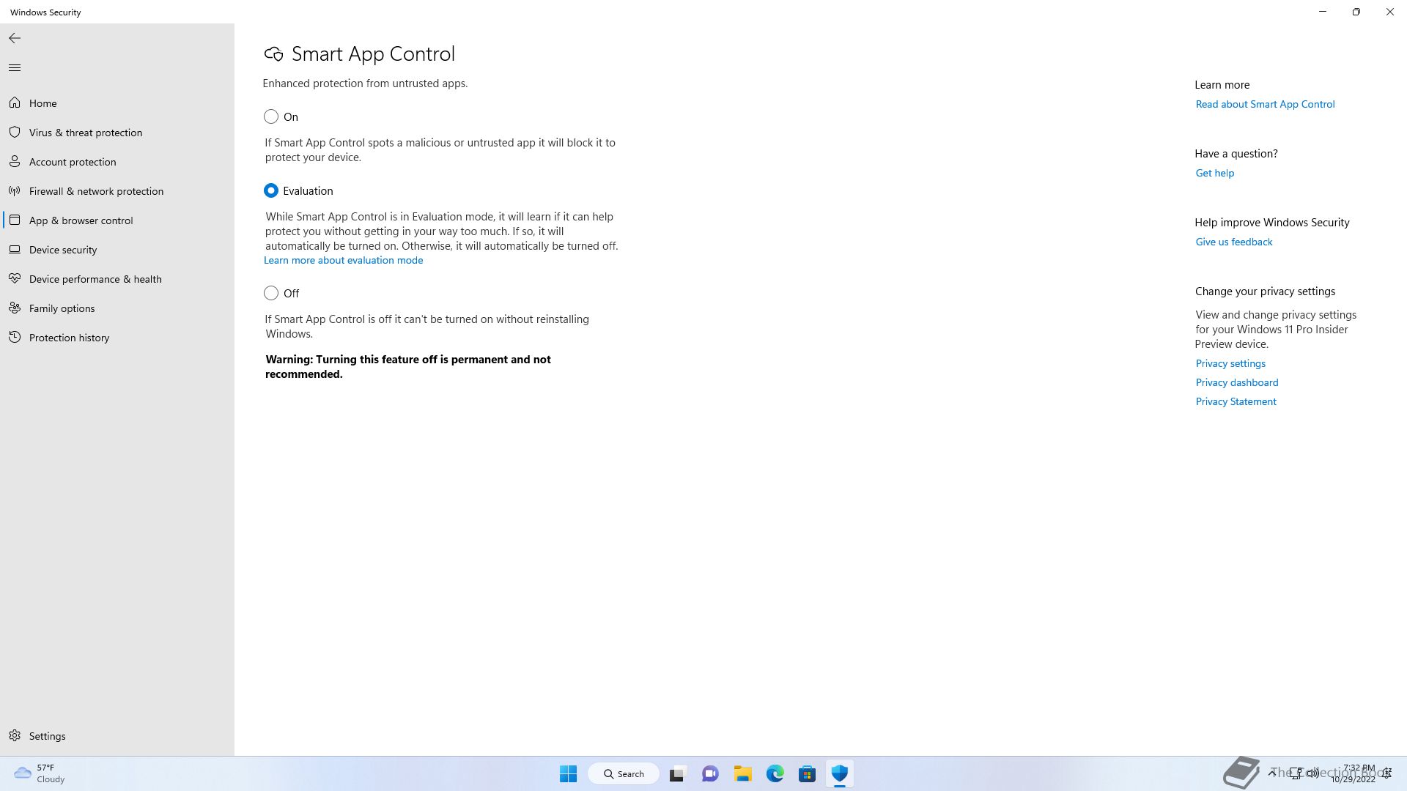Viewport: 1407px width, 791px height.
Task: Go back using the back arrow
Action: (15, 38)
